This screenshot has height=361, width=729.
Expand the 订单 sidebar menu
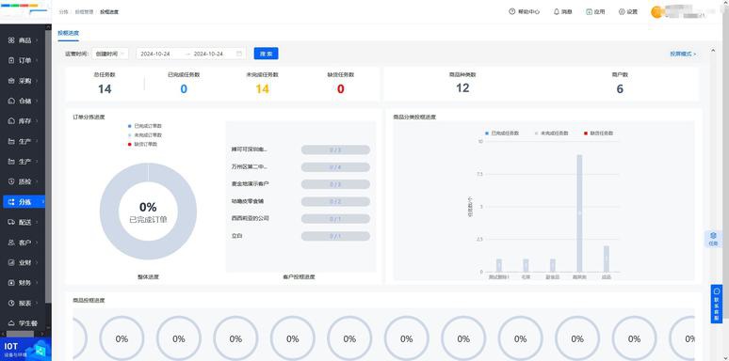pos(24,60)
